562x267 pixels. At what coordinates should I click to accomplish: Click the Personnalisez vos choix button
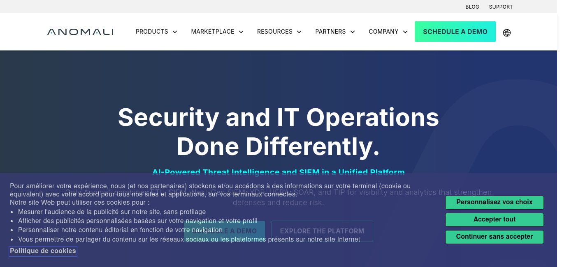(x=495, y=202)
